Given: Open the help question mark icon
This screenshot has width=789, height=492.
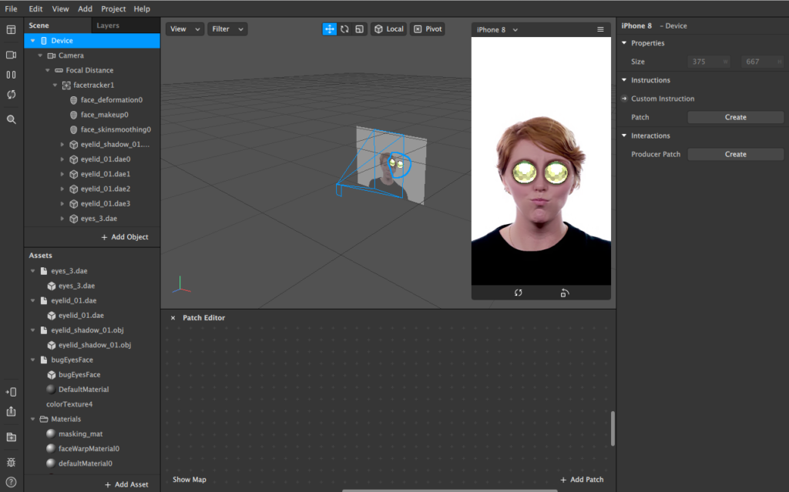Looking at the screenshot, I should tap(11, 483).
